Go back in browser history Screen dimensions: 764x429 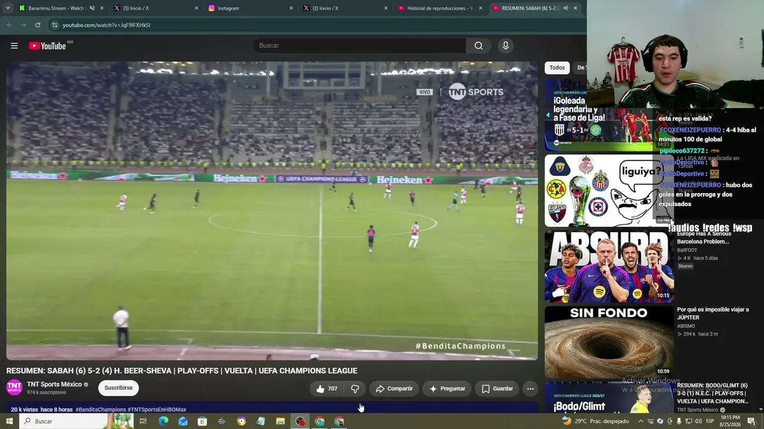pyautogui.click(x=9, y=25)
